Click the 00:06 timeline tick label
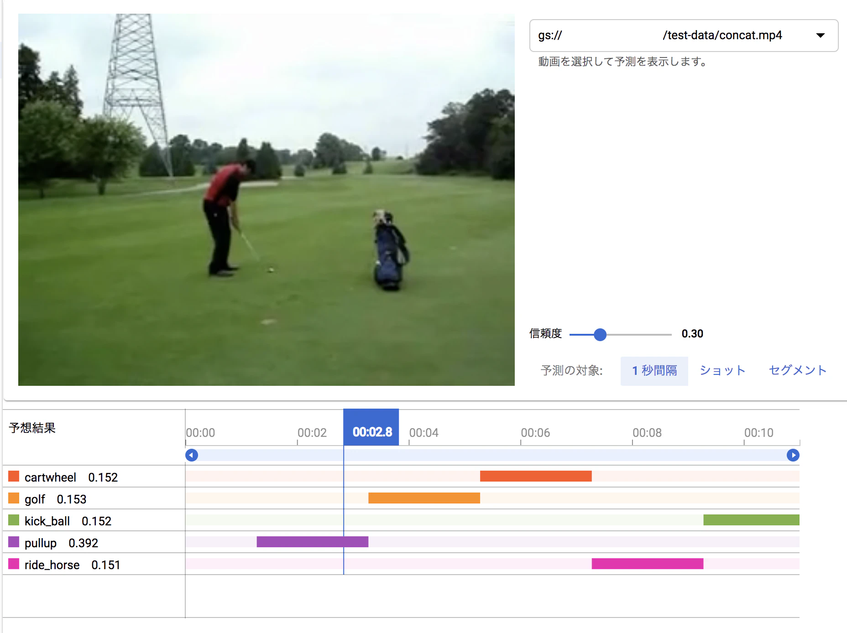 (535, 433)
